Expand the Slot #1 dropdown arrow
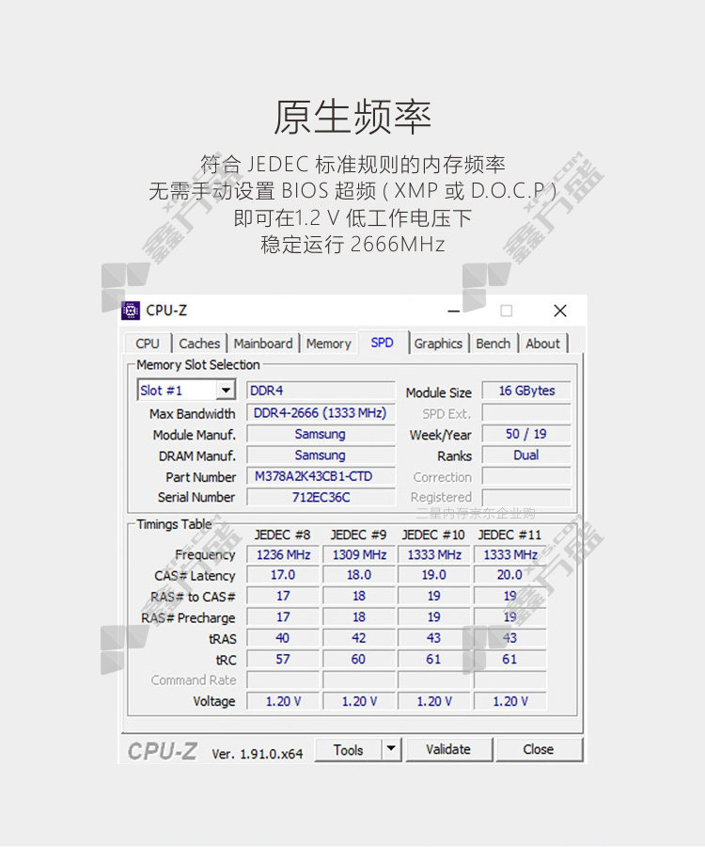This screenshot has width=705, height=847. coord(226,390)
